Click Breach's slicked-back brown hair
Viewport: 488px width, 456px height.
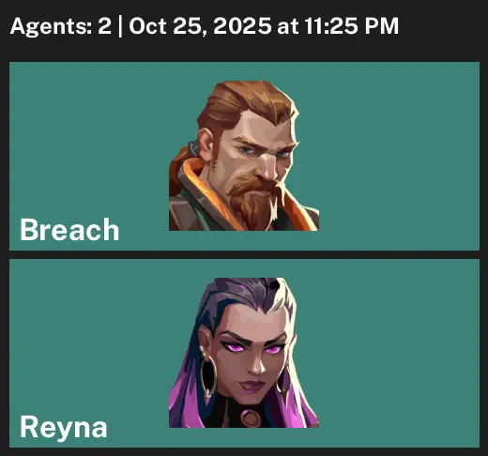coord(247,101)
